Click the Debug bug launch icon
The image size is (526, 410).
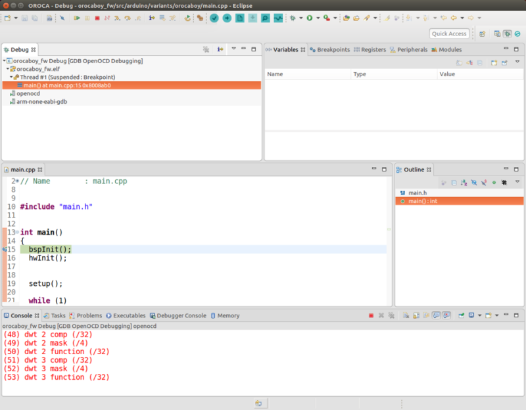[293, 18]
